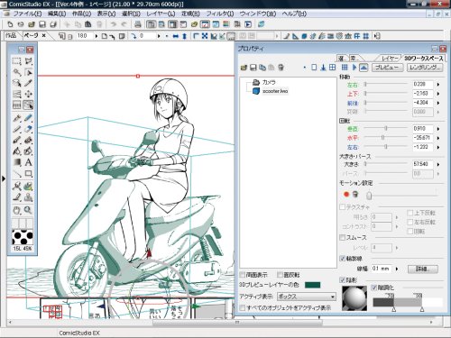Select the magnifier zoom tool
Image resolution: width=451 pixels, height=338 pixels.
coord(28,210)
